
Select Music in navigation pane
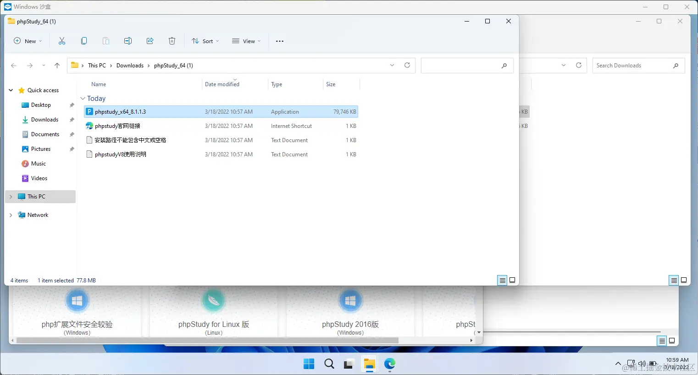[39, 164]
